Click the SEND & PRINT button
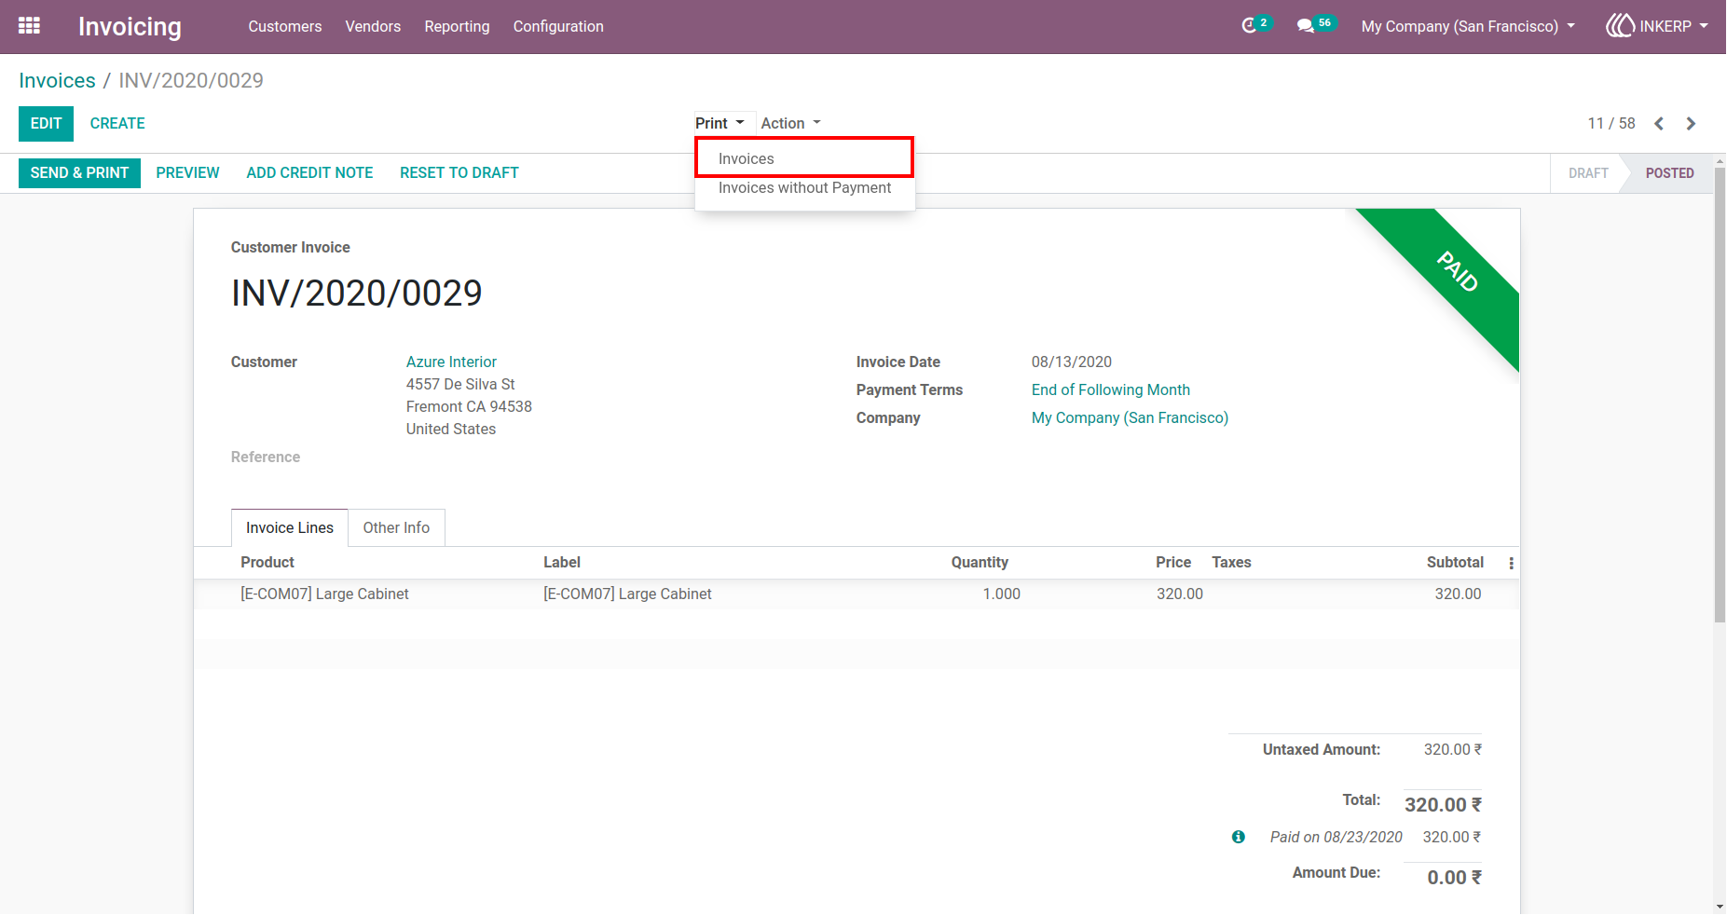The width and height of the screenshot is (1727, 915). click(79, 172)
